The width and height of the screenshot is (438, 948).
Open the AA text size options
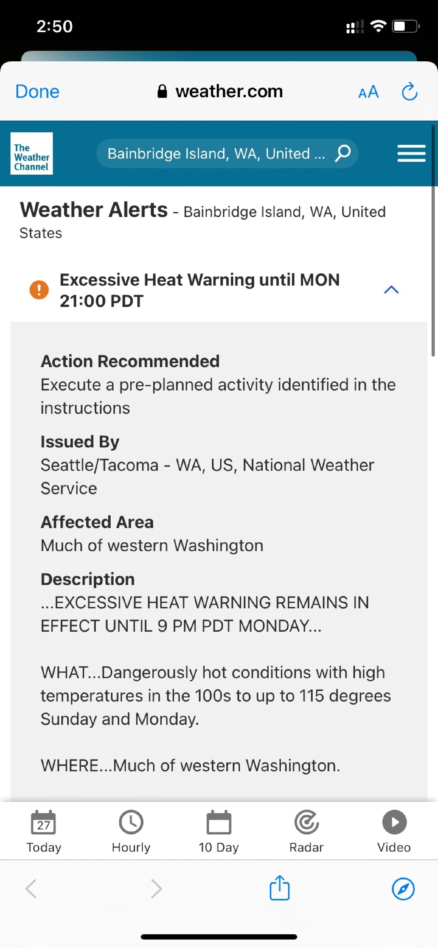(x=369, y=92)
